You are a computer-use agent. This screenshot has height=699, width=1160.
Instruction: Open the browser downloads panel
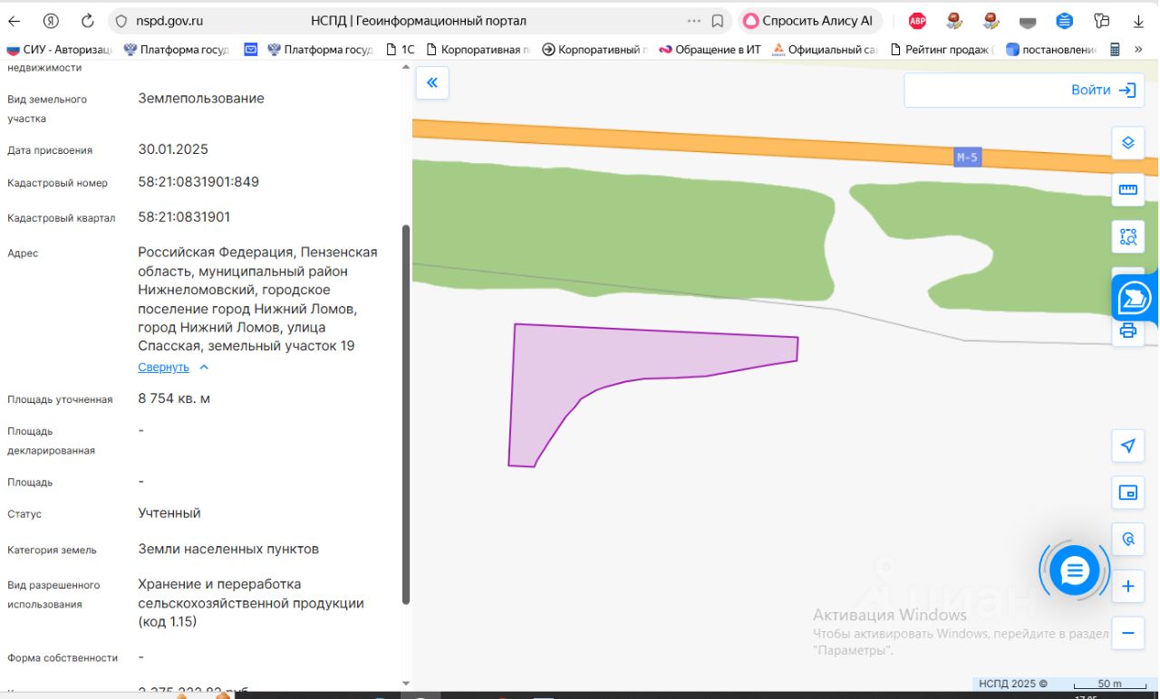1137,21
